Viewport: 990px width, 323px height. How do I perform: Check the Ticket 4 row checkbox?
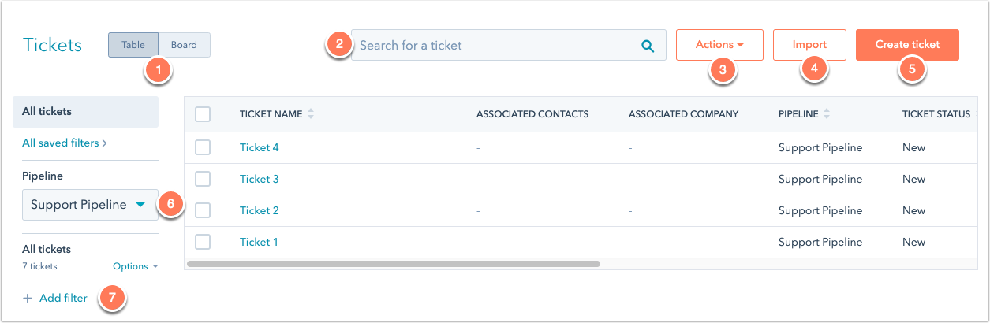pyautogui.click(x=203, y=147)
